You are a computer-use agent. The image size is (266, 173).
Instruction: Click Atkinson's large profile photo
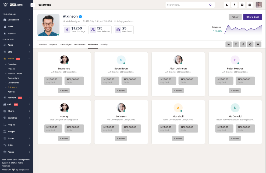point(48,25)
